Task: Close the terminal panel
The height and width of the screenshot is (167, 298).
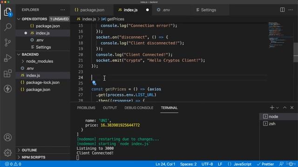Action: (x=292, y=108)
